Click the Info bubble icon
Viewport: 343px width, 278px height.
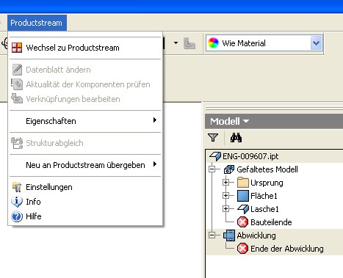coord(17,202)
